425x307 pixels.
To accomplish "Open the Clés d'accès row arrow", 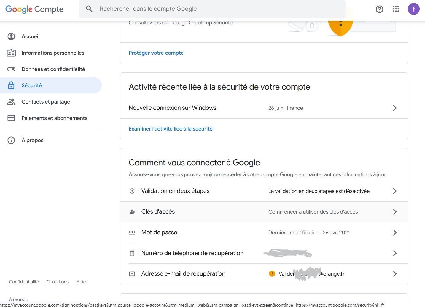I will [395, 212].
